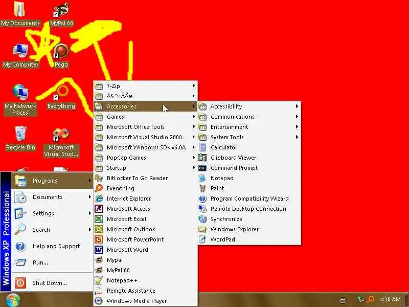Launch Notepad++ from Programs
The width and height of the screenshot is (409, 307).
click(x=145, y=280)
